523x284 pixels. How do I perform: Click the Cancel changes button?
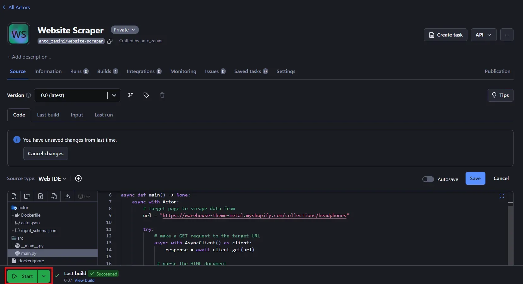46,154
